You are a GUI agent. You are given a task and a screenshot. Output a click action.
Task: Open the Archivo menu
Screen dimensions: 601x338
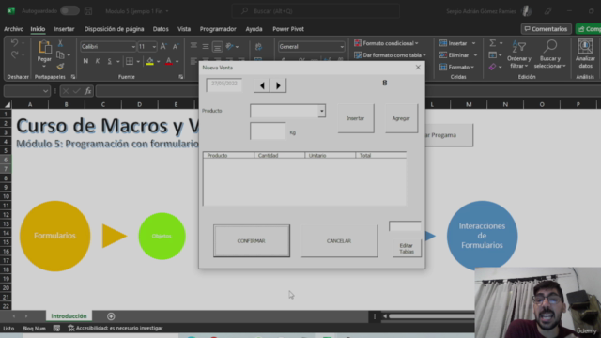coord(13,29)
